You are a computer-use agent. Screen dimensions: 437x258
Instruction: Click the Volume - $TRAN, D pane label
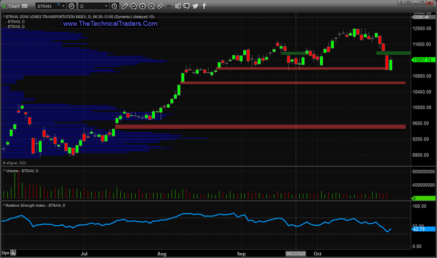click(21, 171)
